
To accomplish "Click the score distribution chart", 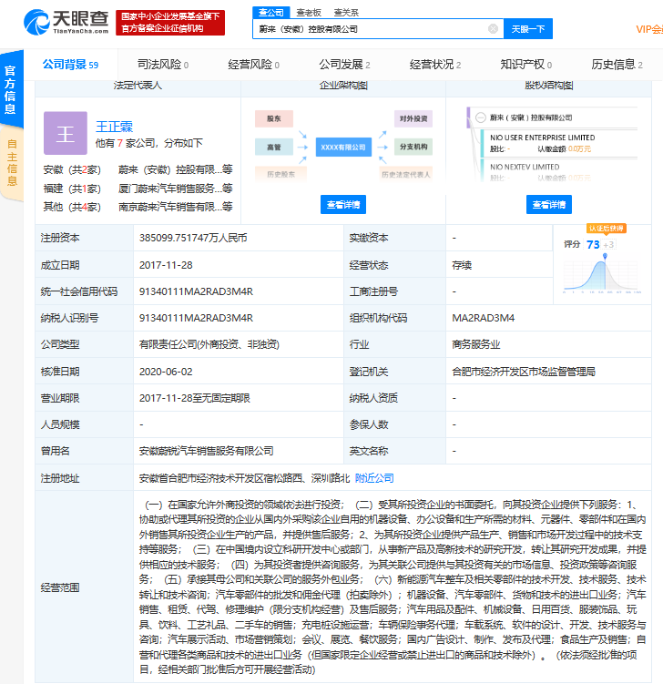I will pos(602,274).
